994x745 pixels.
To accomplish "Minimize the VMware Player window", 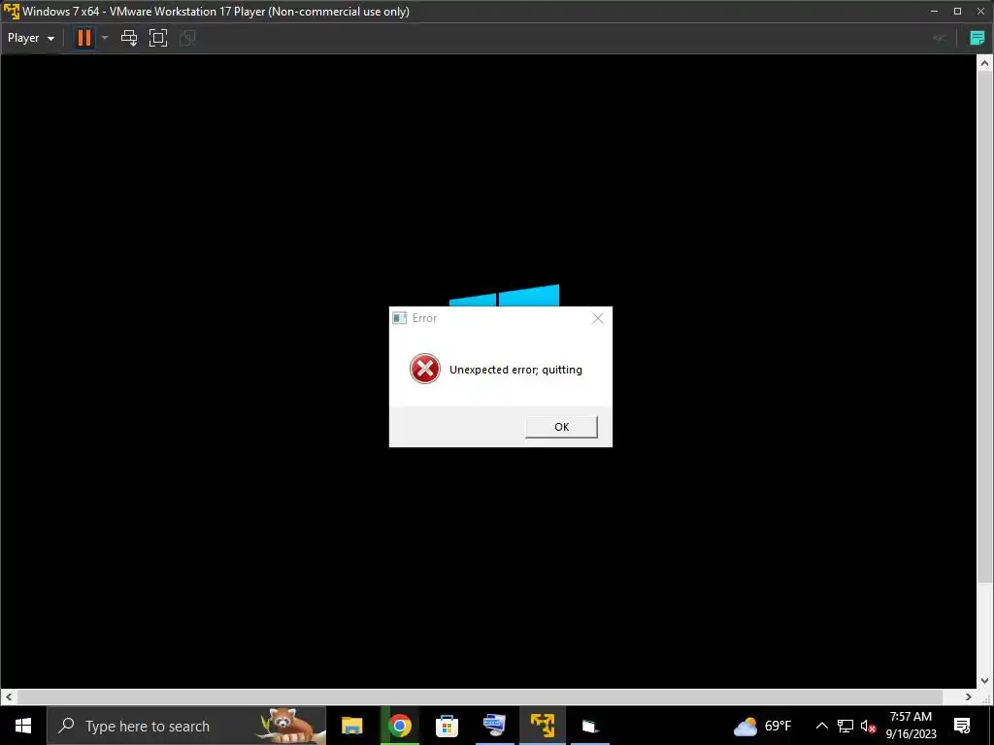I will (x=934, y=12).
